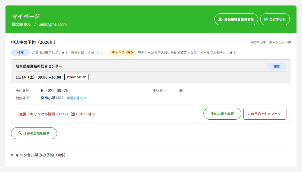
Task: Click the 予約中 1件／キャンセル 4件 summary
Action: (x=270, y=42)
